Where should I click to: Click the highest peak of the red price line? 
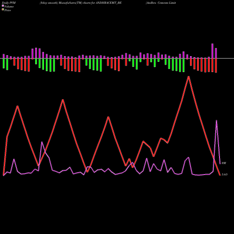pos(189,77)
